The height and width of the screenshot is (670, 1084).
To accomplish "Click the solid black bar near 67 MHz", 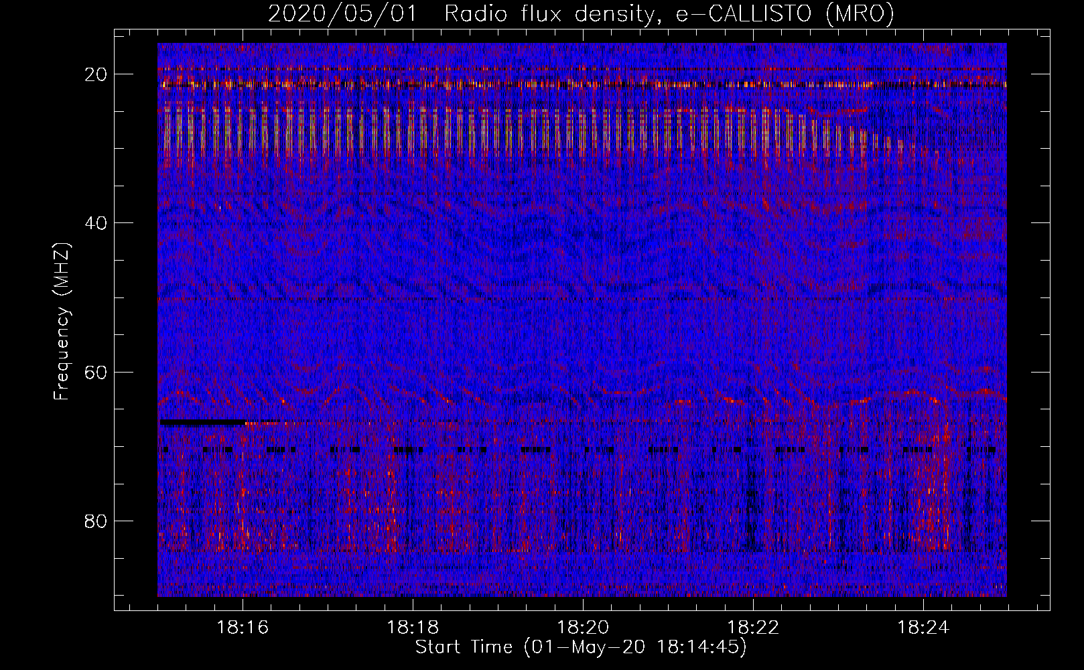I will pos(203,422).
